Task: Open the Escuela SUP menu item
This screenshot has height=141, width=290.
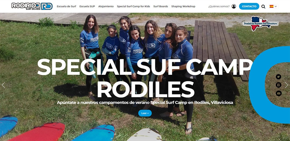Action: point(87,6)
